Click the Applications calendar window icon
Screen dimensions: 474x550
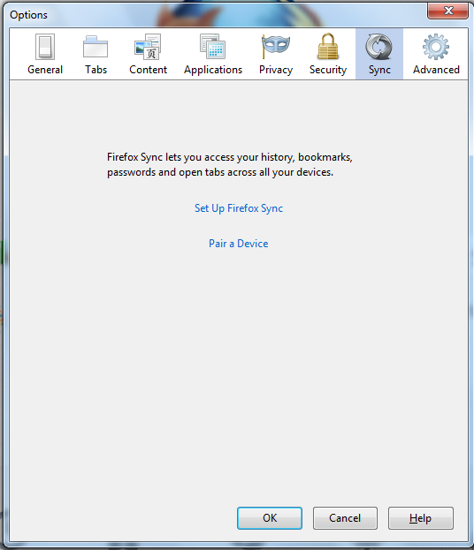[212, 46]
